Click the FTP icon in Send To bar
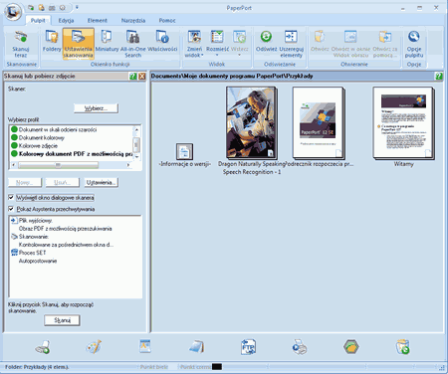The height and width of the screenshot is (374, 448). [x=248, y=347]
